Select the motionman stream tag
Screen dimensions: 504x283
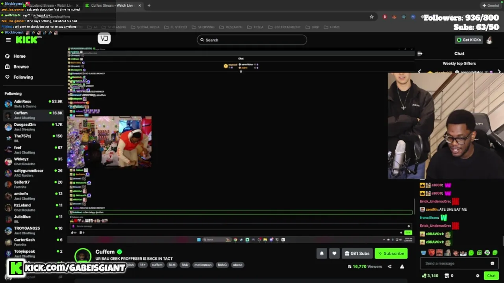(203, 265)
